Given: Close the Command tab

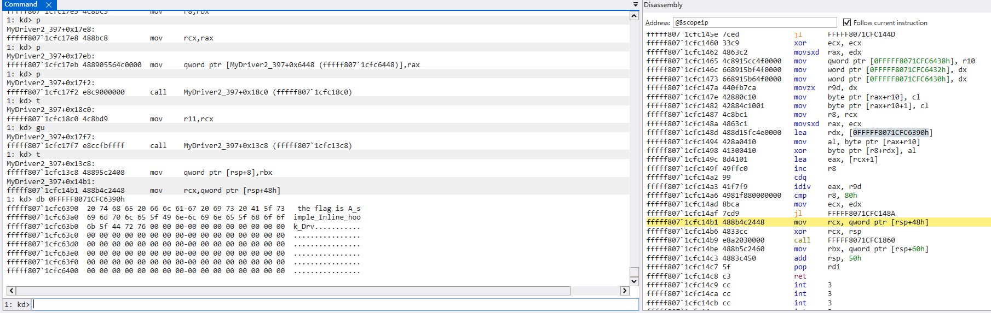Looking at the screenshot, I should (49, 5).
